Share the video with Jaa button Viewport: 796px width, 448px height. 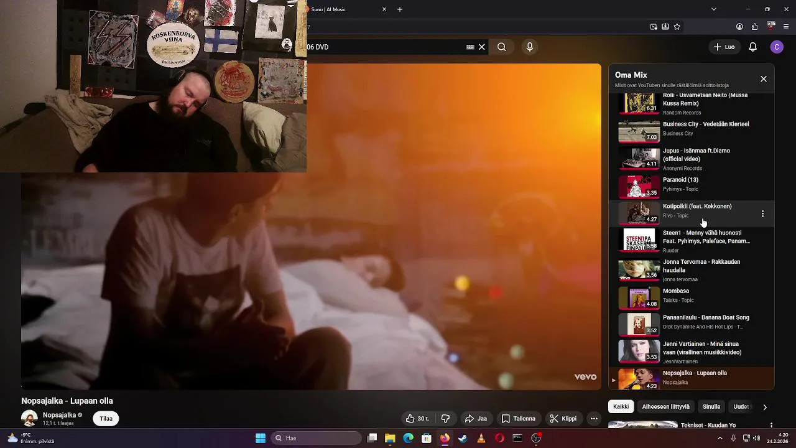click(476, 419)
